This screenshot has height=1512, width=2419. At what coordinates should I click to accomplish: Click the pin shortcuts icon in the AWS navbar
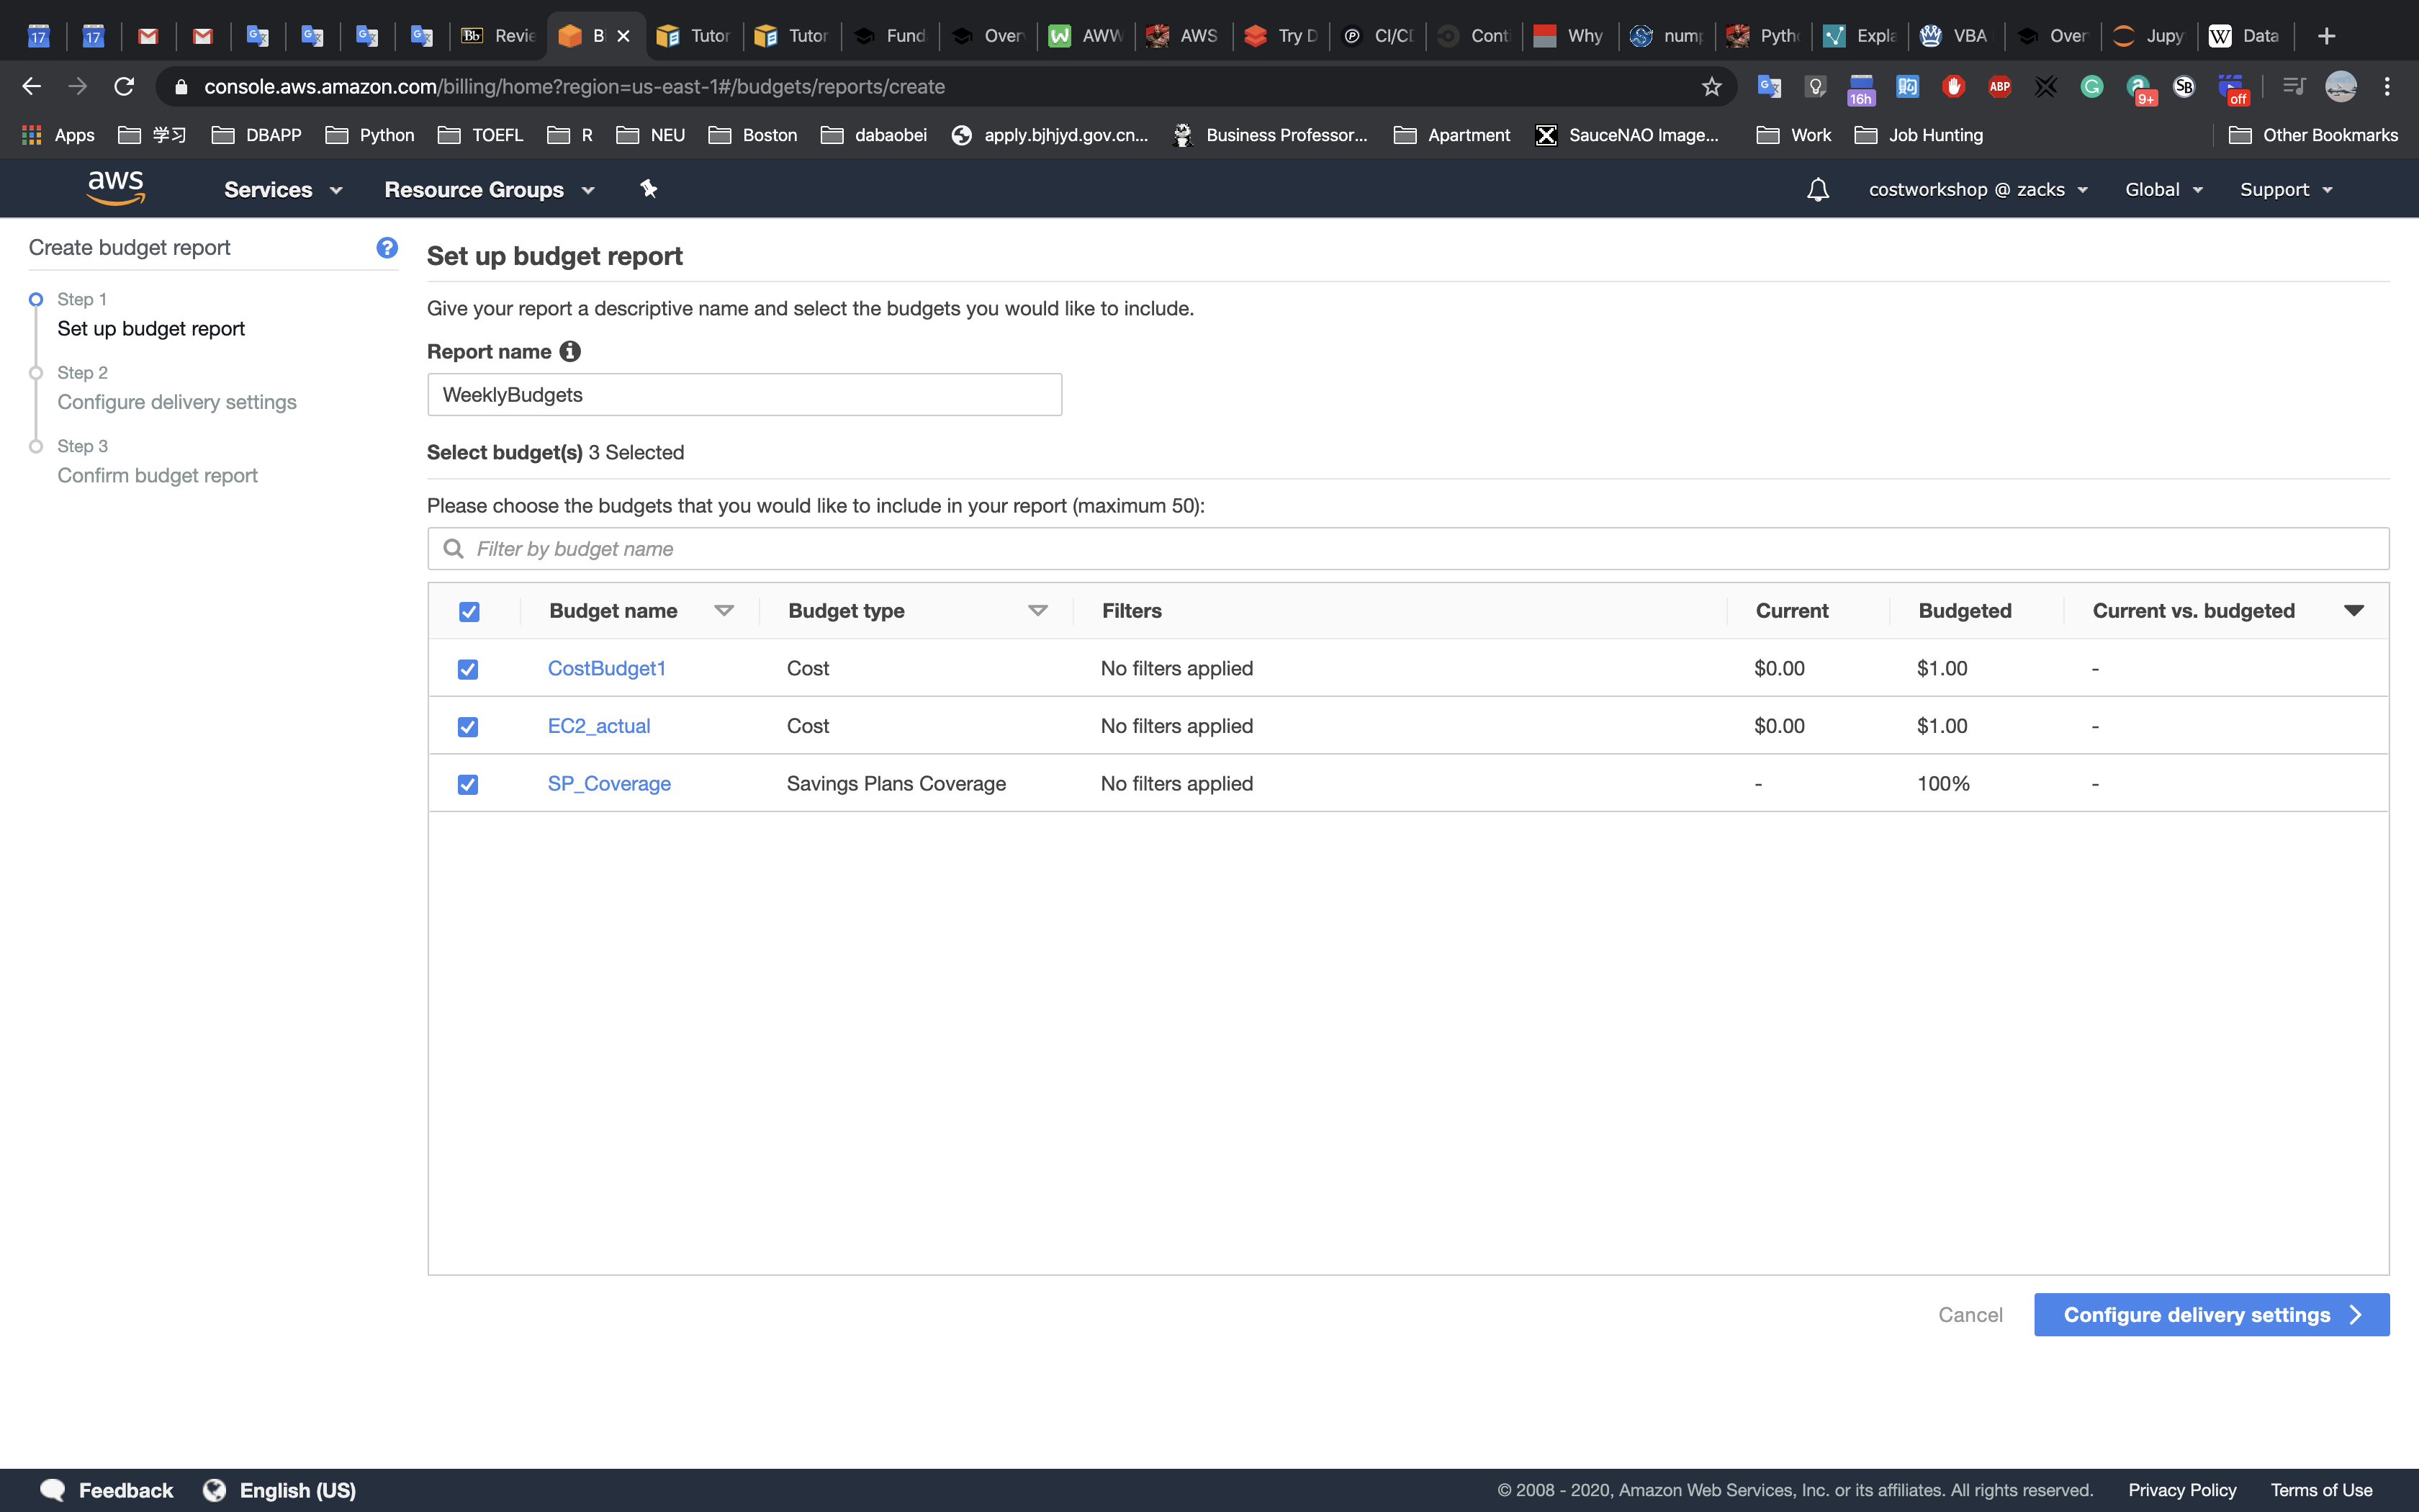click(x=648, y=189)
